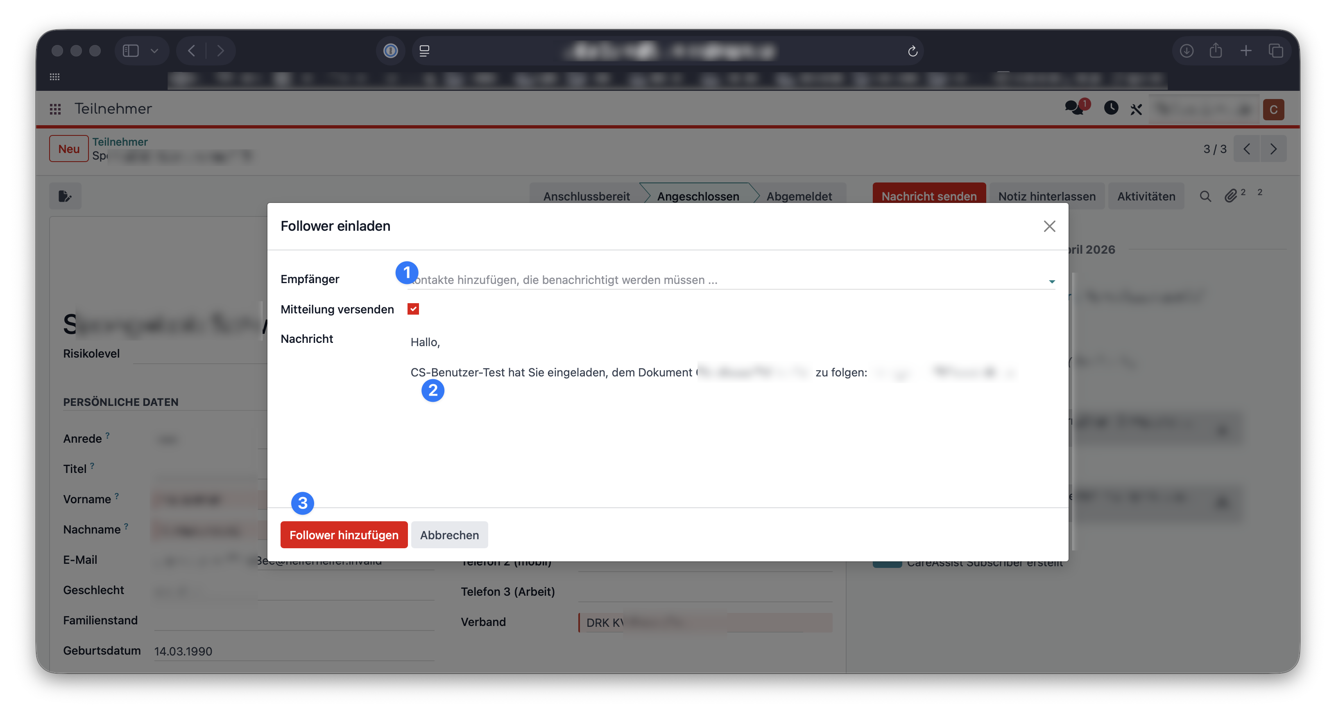
Task: Click the Teilnehmer app title
Action: [x=113, y=109]
